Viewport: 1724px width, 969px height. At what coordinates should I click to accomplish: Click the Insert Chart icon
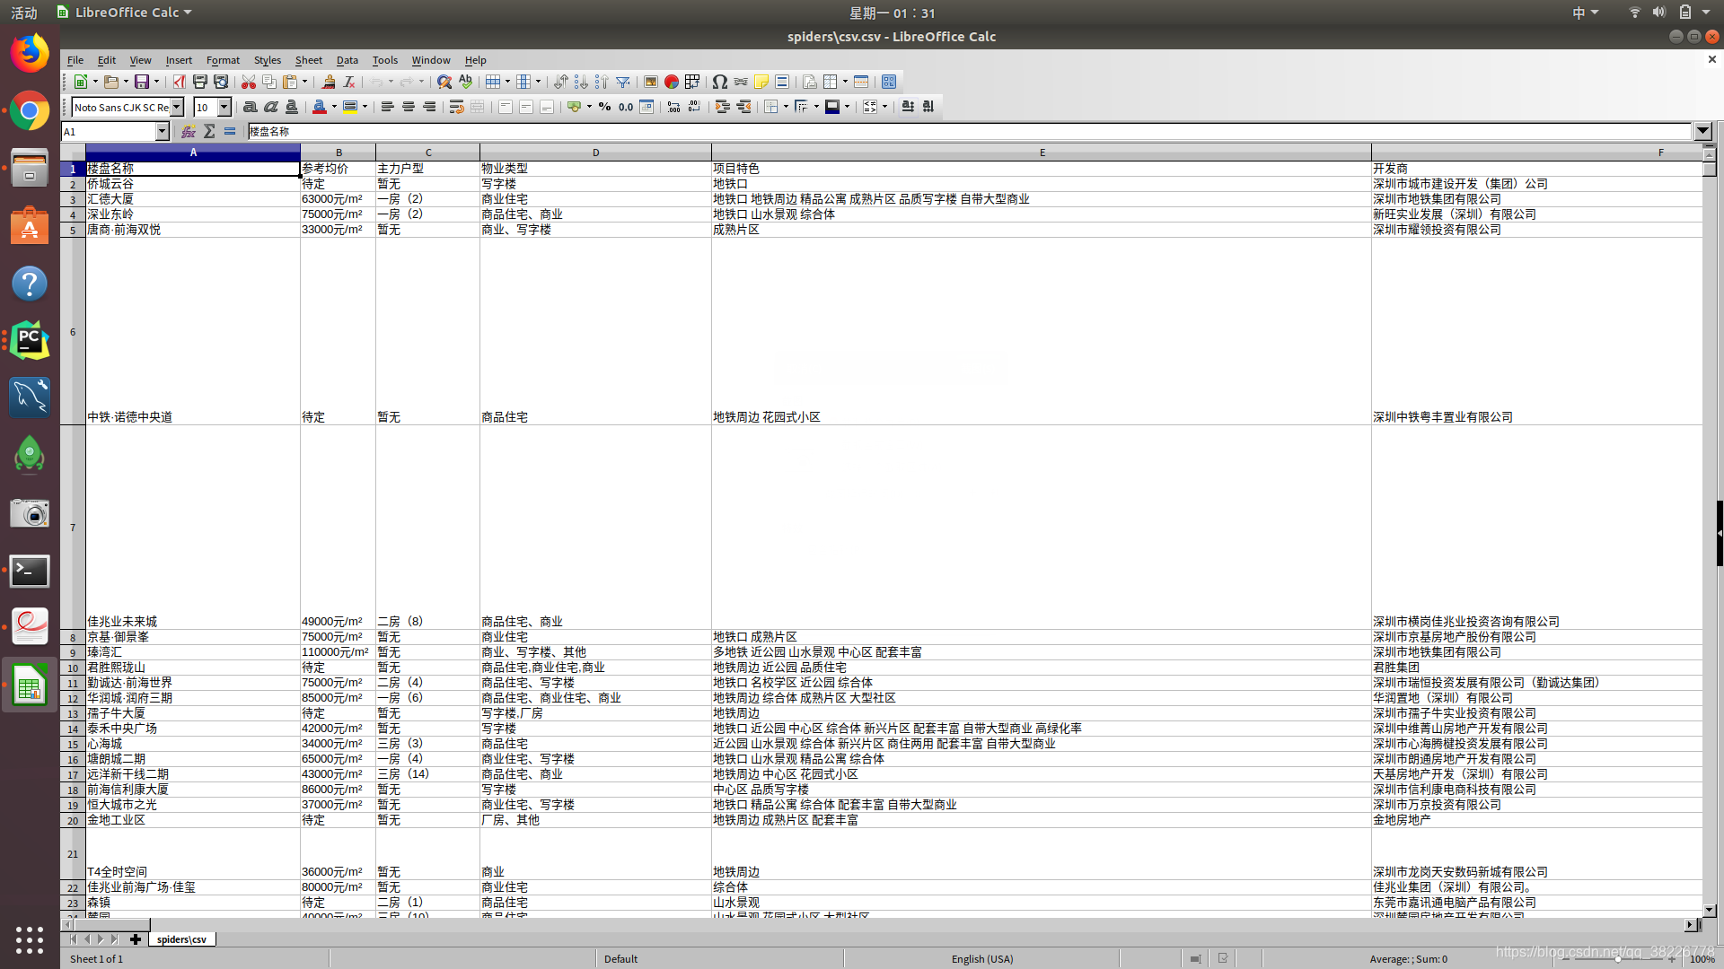coord(672,82)
